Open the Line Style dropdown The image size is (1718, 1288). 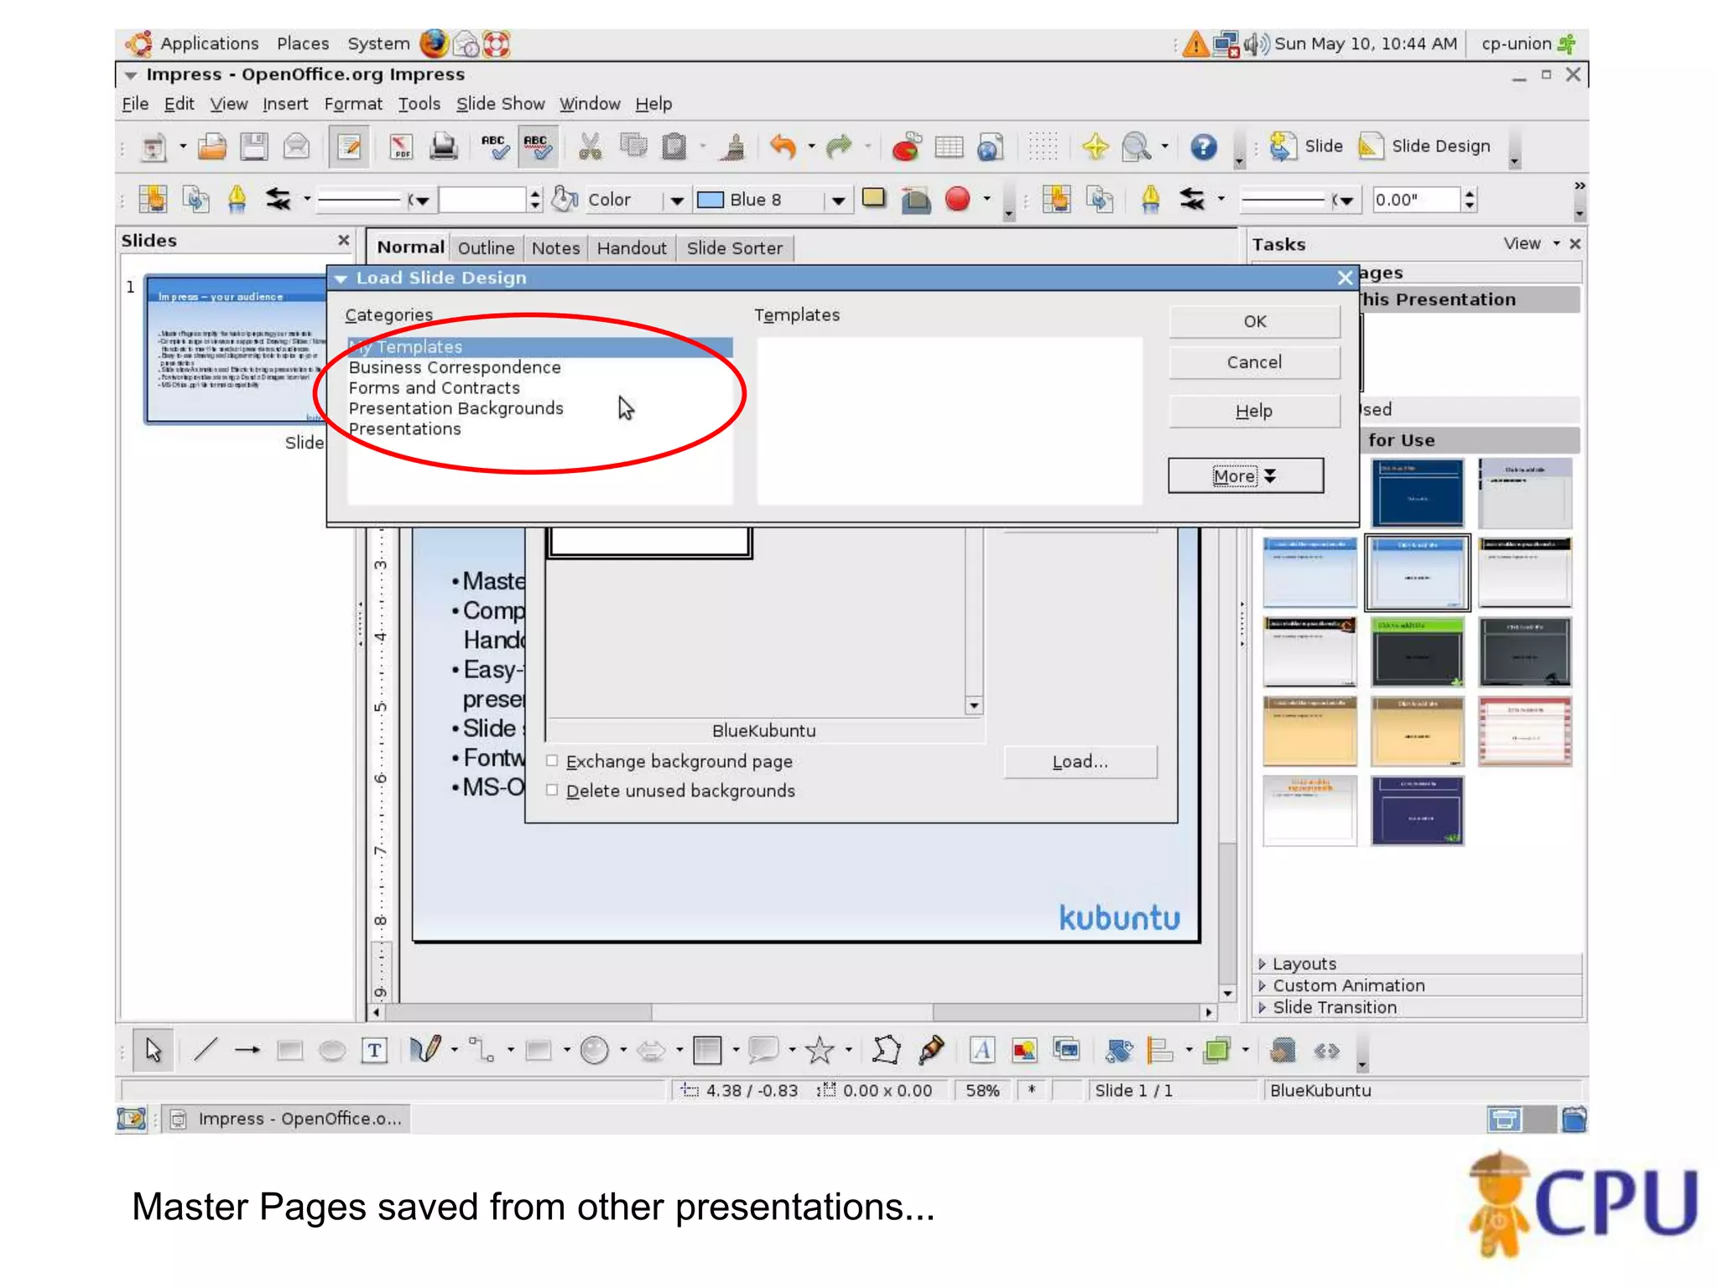click(420, 200)
